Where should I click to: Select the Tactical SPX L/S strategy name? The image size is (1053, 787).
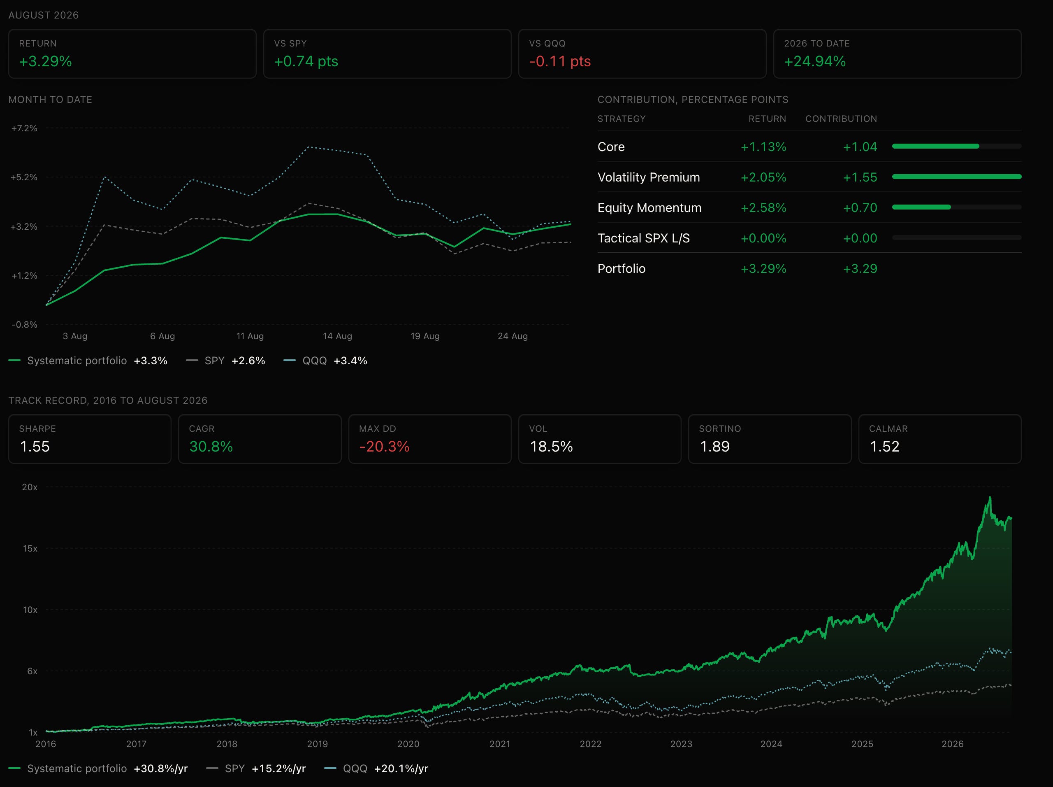point(644,238)
